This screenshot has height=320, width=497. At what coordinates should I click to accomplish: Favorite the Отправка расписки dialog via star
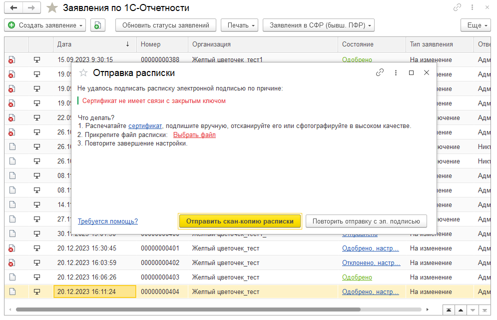pyautogui.click(x=83, y=73)
